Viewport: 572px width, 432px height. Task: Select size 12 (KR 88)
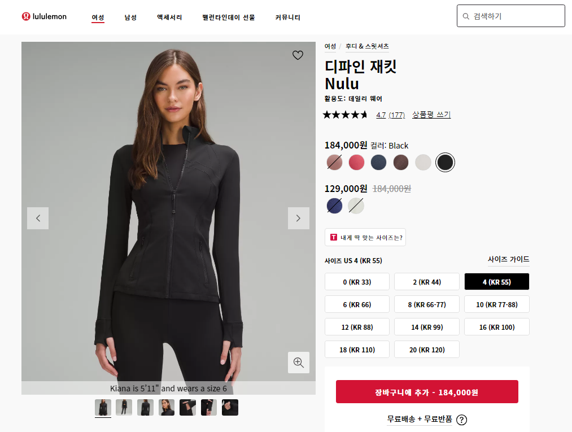(357, 327)
